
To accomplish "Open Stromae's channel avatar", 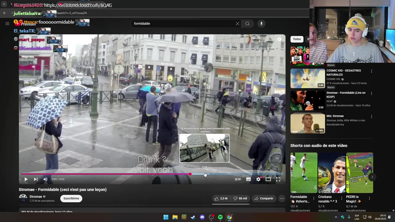I will (x=23, y=198).
